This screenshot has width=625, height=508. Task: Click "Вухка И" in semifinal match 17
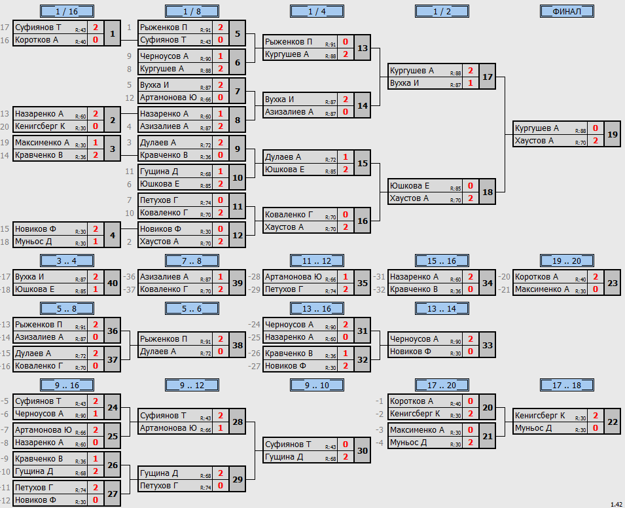pos(404,83)
